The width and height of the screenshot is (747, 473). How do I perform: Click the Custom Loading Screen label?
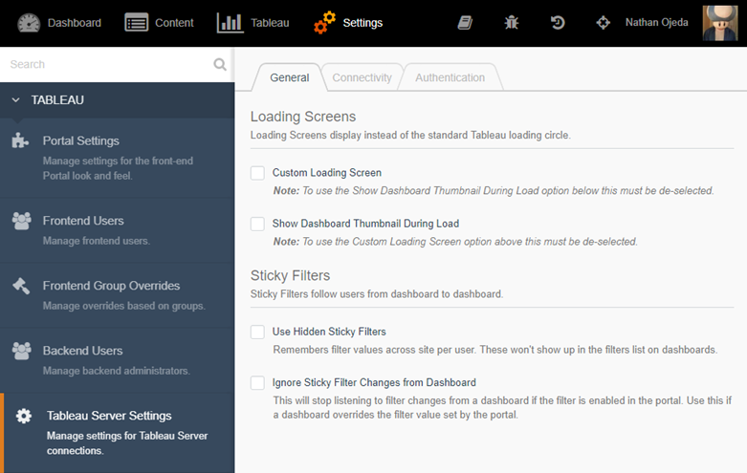327,173
